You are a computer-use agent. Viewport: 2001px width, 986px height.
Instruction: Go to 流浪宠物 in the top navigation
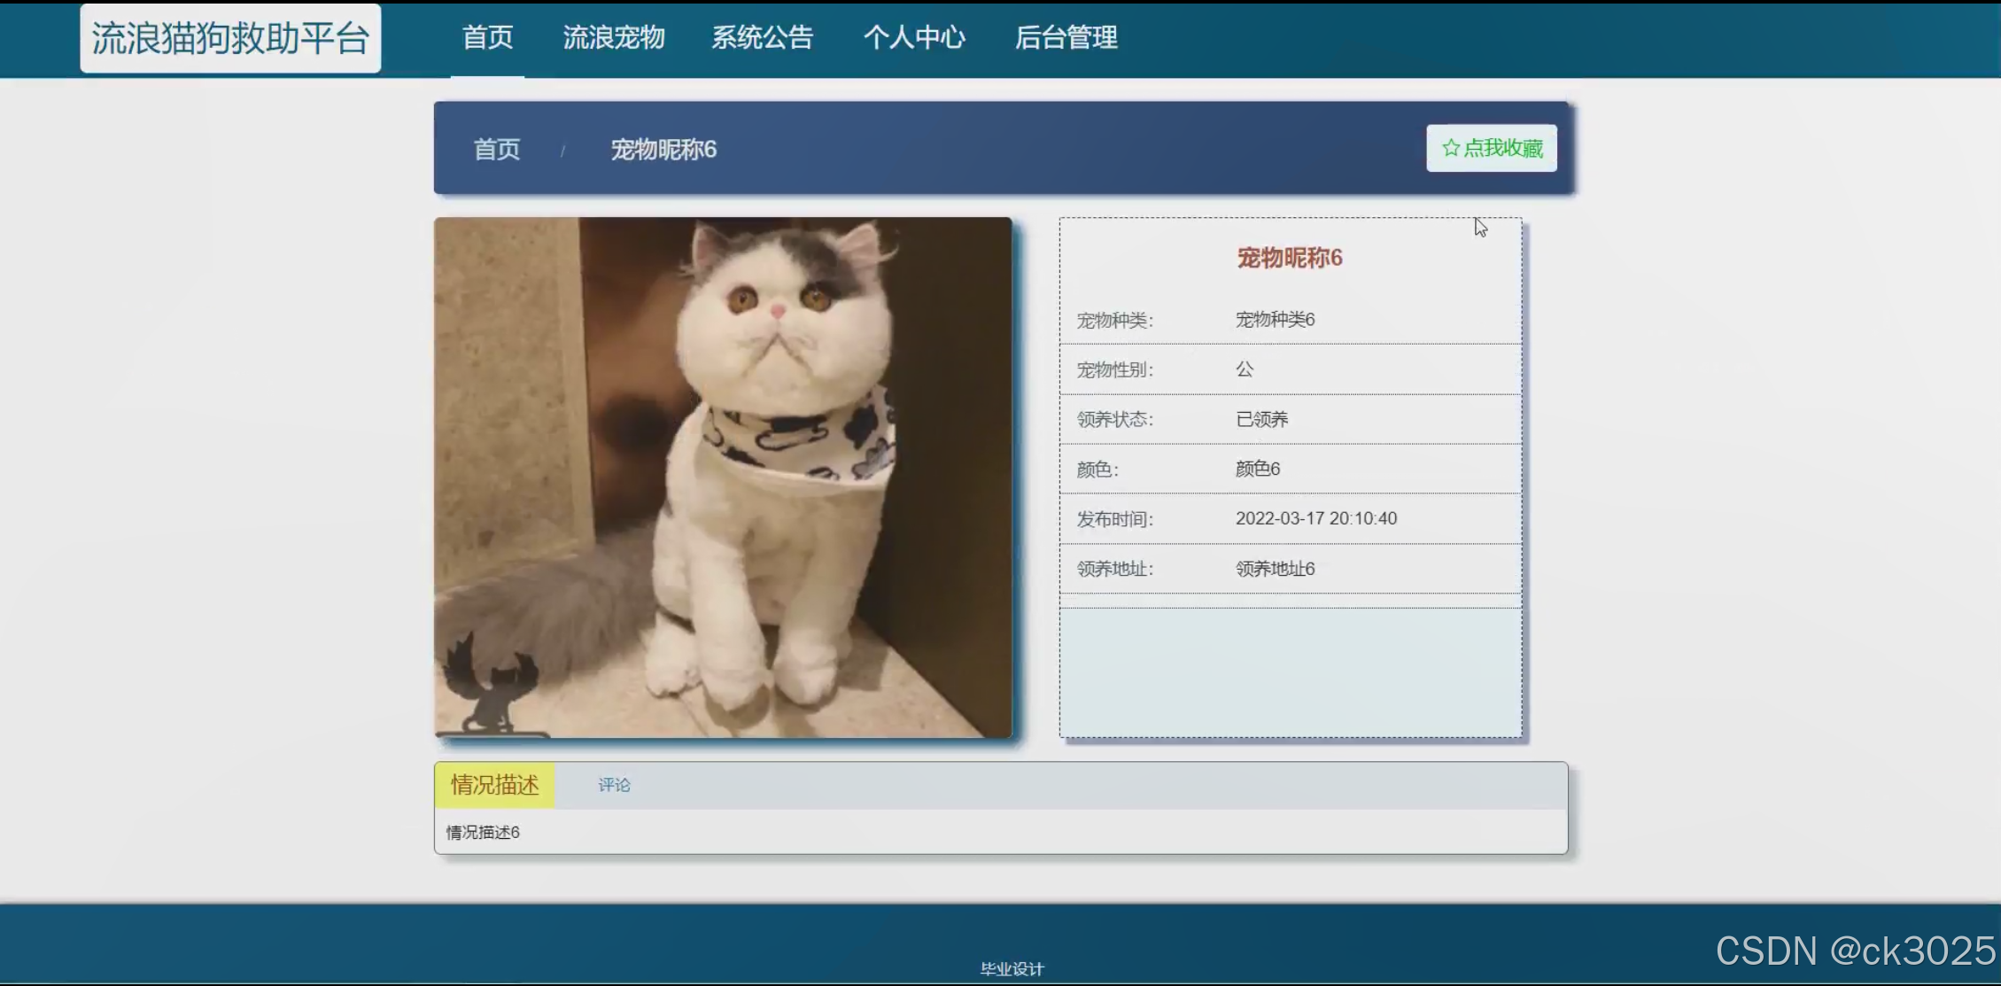[614, 37]
